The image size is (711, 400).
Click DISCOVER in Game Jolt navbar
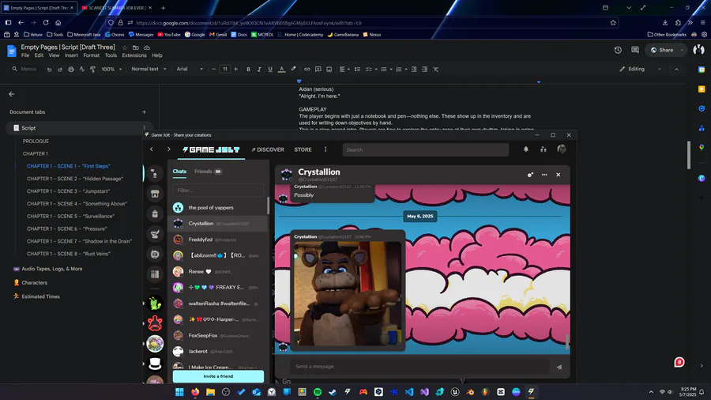[x=268, y=149]
